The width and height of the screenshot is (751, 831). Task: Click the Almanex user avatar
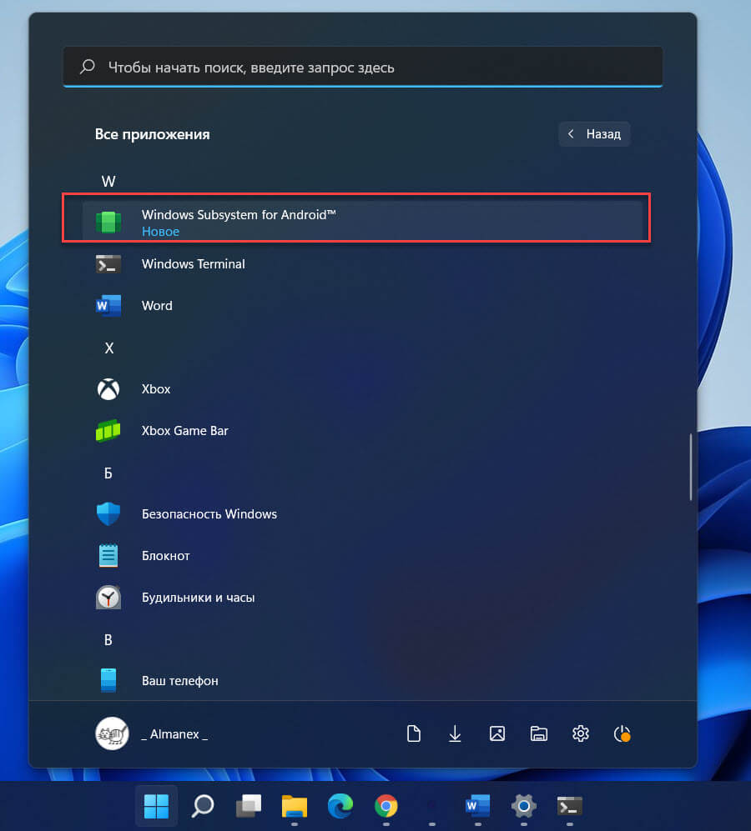pyautogui.click(x=112, y=734)
